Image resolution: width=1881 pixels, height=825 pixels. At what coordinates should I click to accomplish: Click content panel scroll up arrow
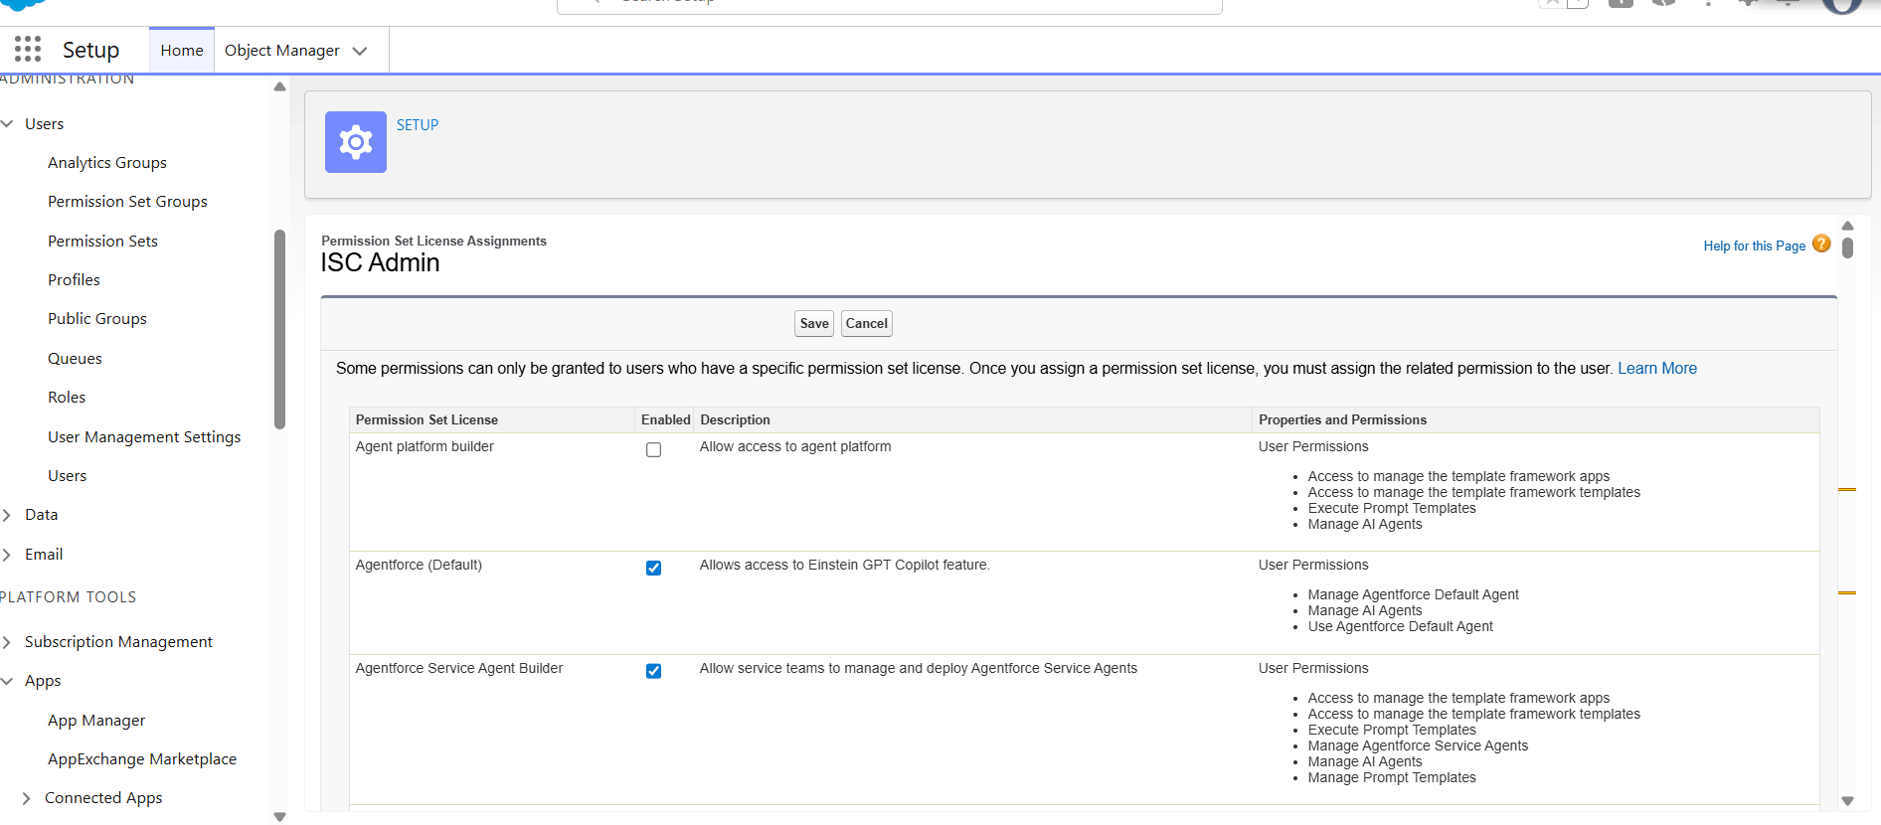[1847, 227]
